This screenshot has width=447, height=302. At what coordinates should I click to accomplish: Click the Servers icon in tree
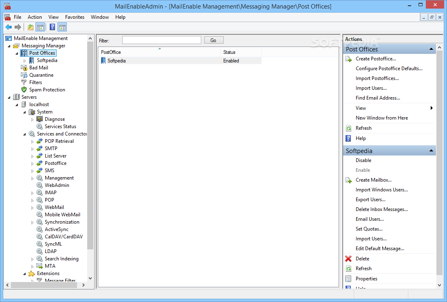click(16, 97)
